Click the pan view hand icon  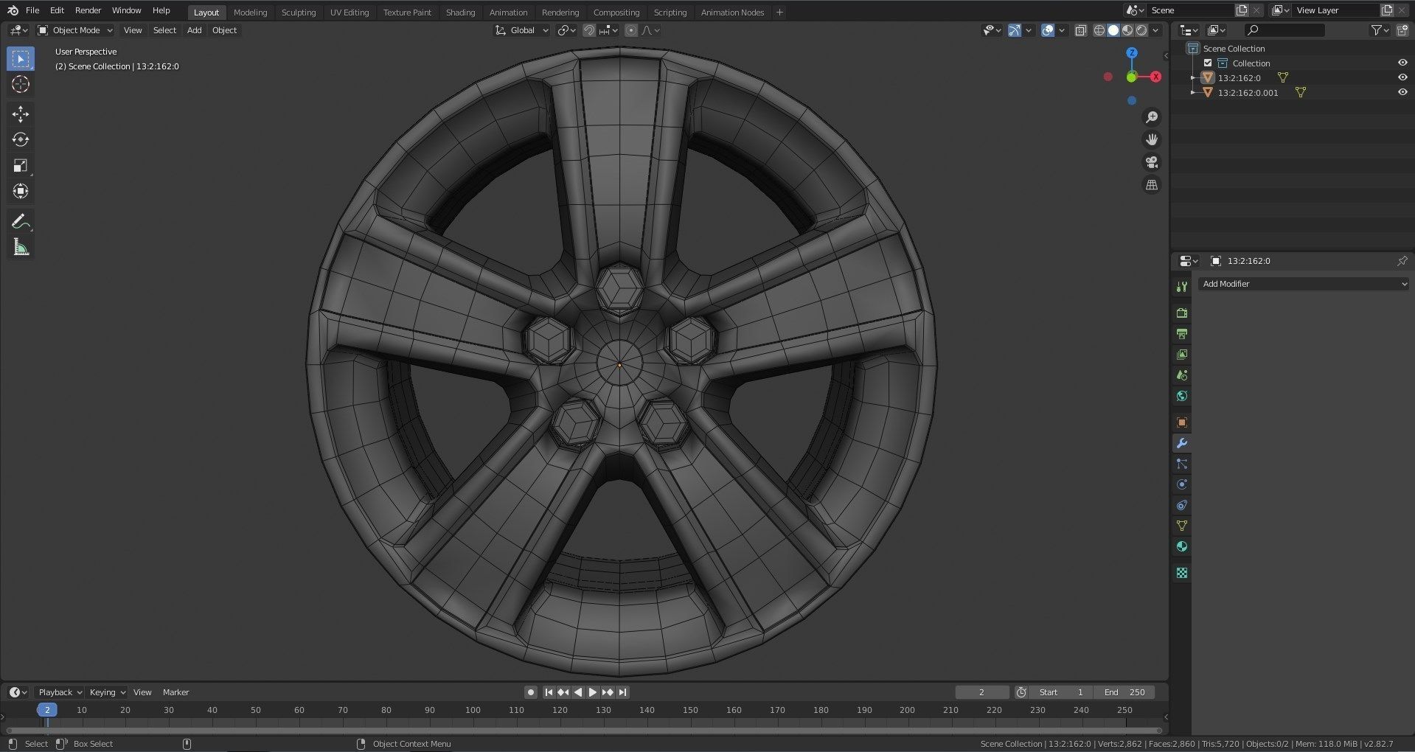[x=1152, y=139]
